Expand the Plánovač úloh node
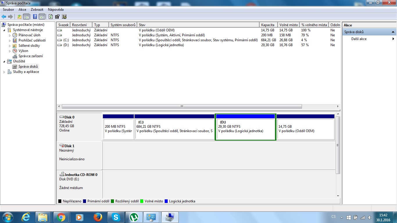The image size is (397, 223). (10, 35)
